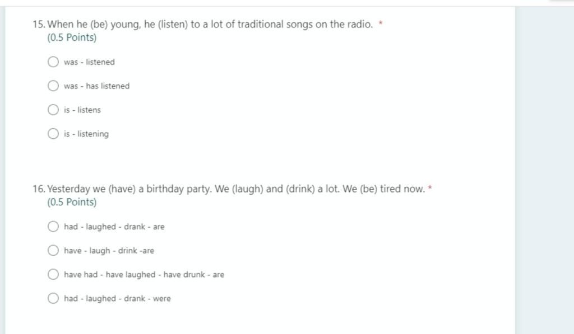Select the 'was - listened' radio button
The image size is (574, 334).
(x=53, y=62)
